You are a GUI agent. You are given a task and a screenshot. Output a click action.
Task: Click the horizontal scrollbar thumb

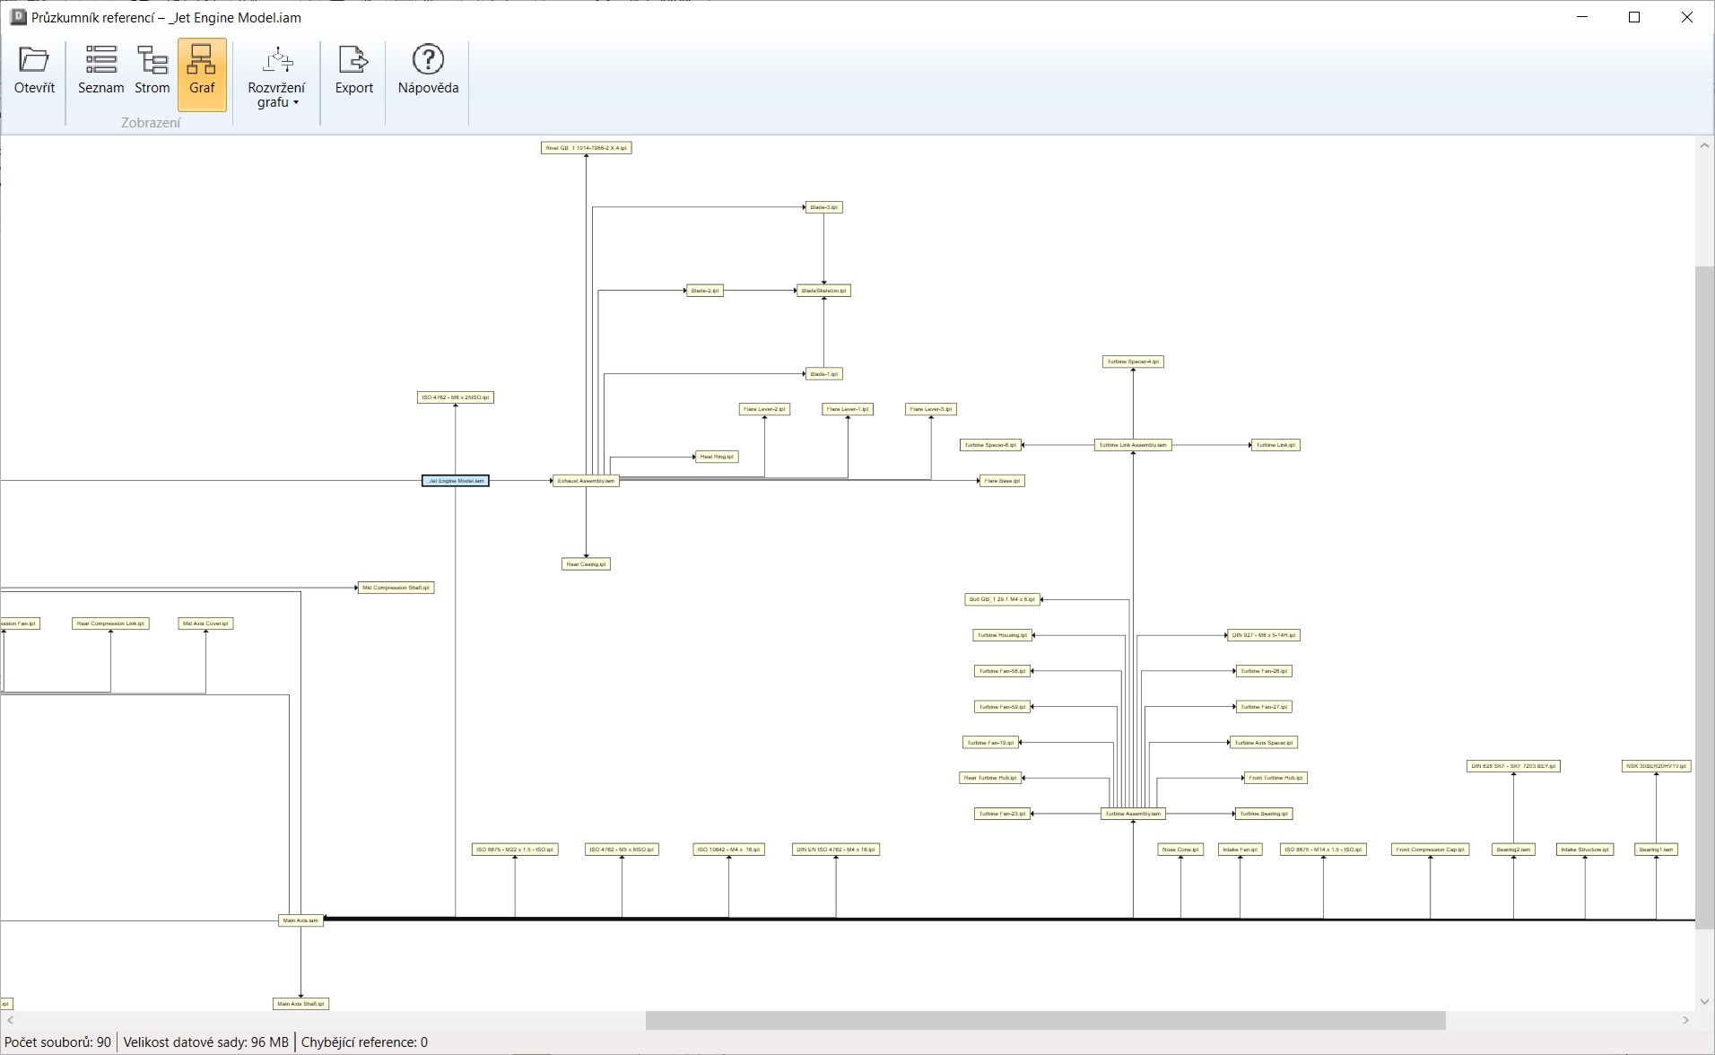1045,1021
